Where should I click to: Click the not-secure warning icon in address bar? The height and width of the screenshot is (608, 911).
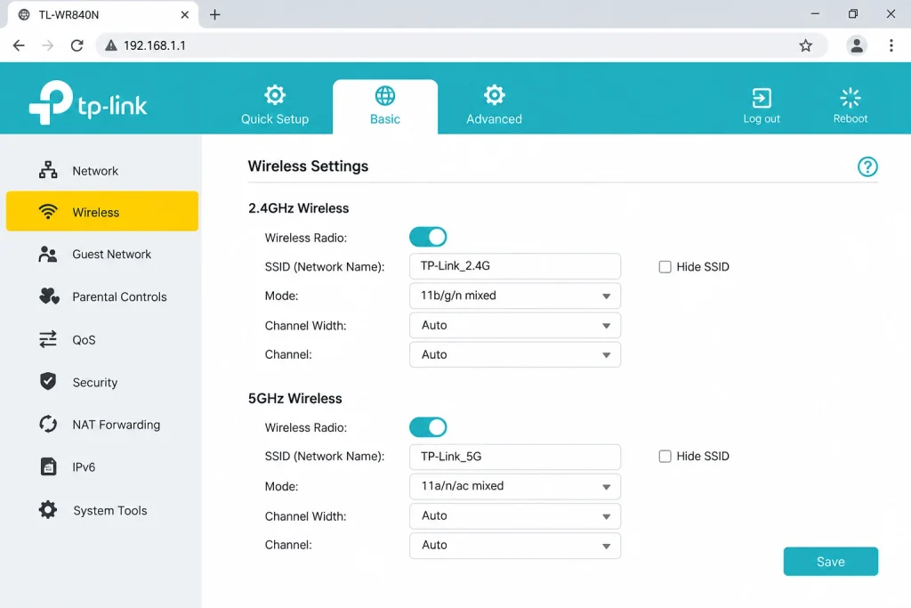(x=111, y=45)
